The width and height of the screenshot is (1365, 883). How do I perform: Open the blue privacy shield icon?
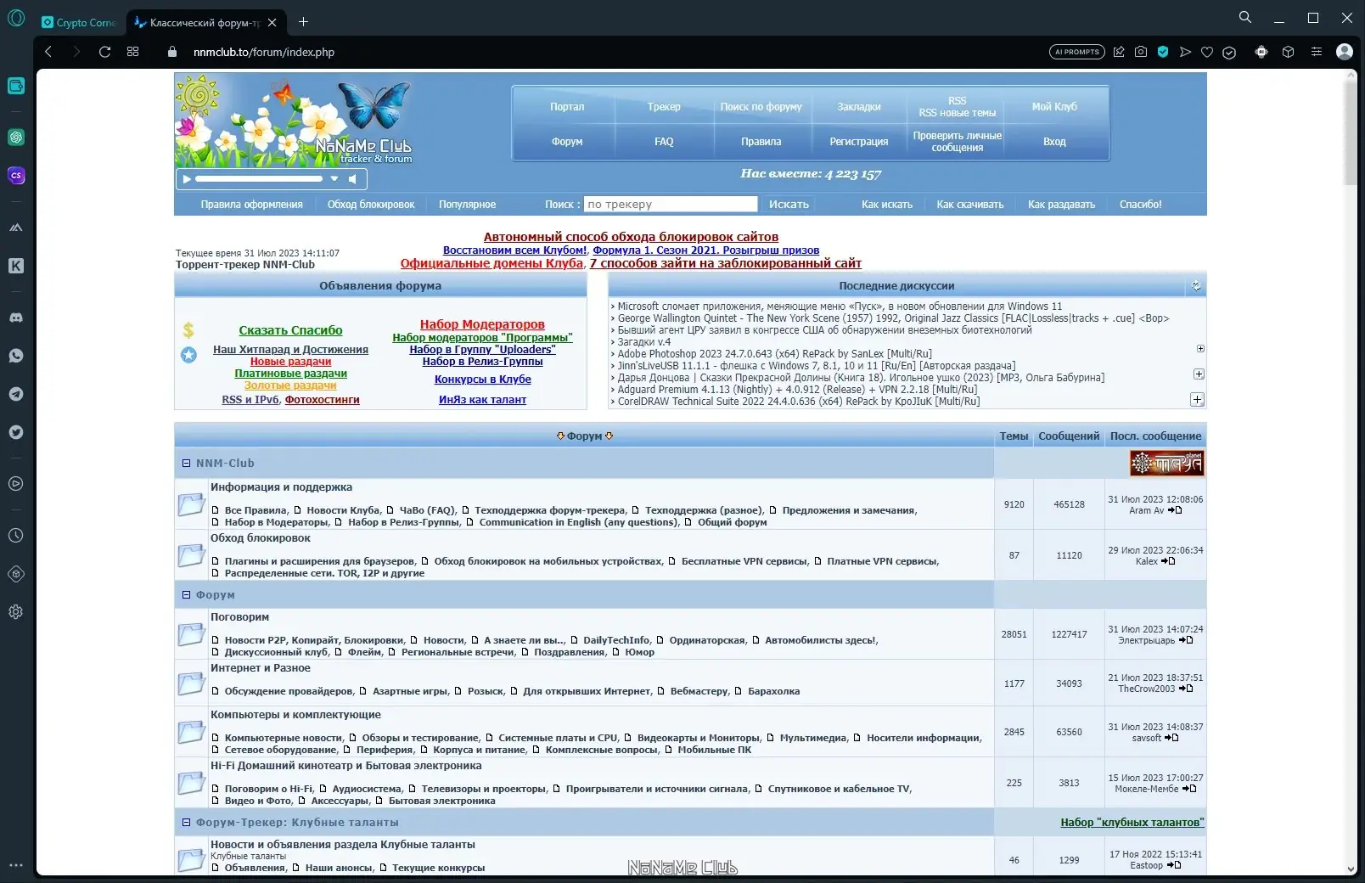[1163, 52]
